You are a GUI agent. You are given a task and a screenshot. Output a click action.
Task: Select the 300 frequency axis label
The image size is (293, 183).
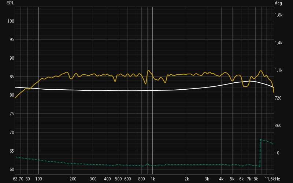click(x=93, y=179)
